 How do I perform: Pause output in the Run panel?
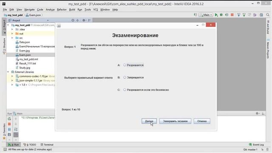coord(9,129)
